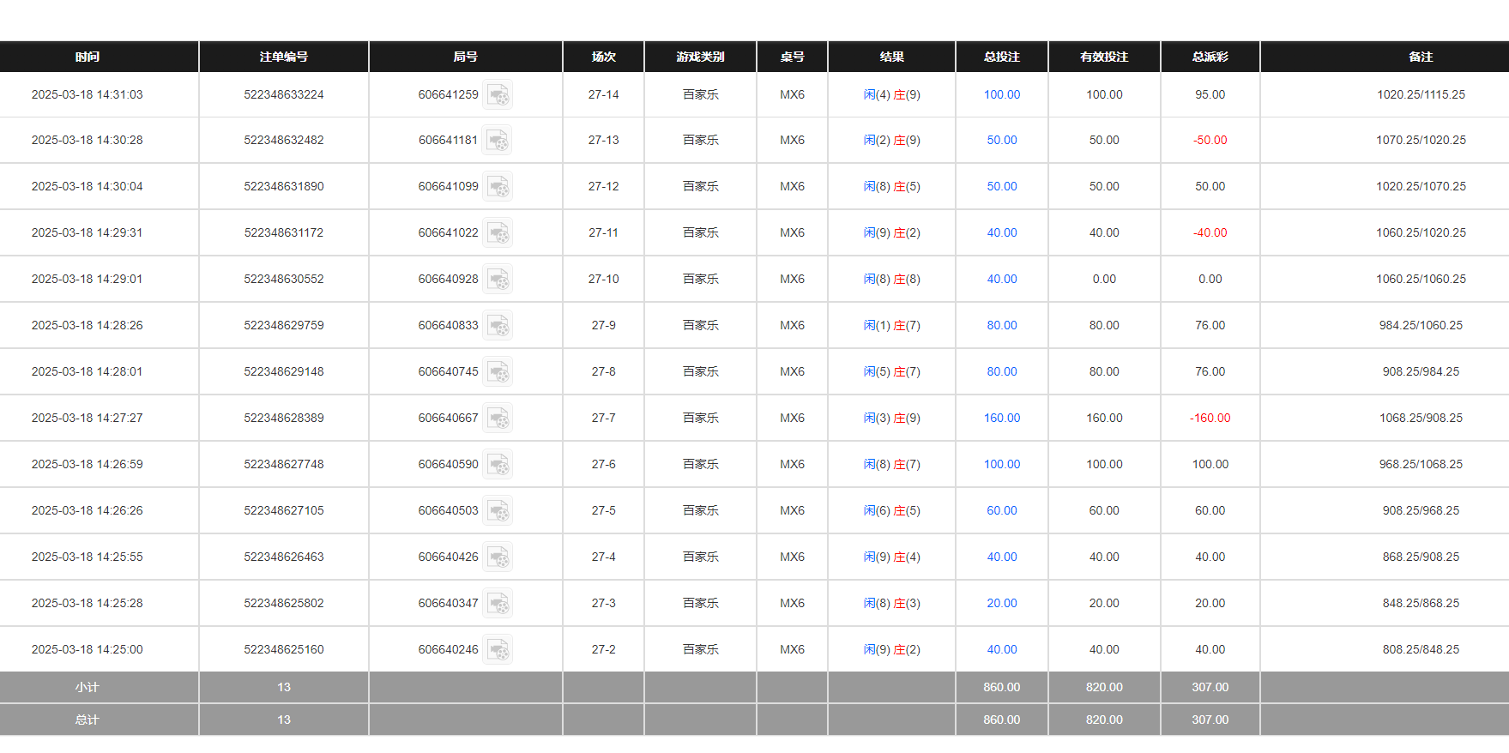Click the 160.00 total bet link
Image resolution: width=1509 pixels, height=753 pixels.
pos(1001,418)
